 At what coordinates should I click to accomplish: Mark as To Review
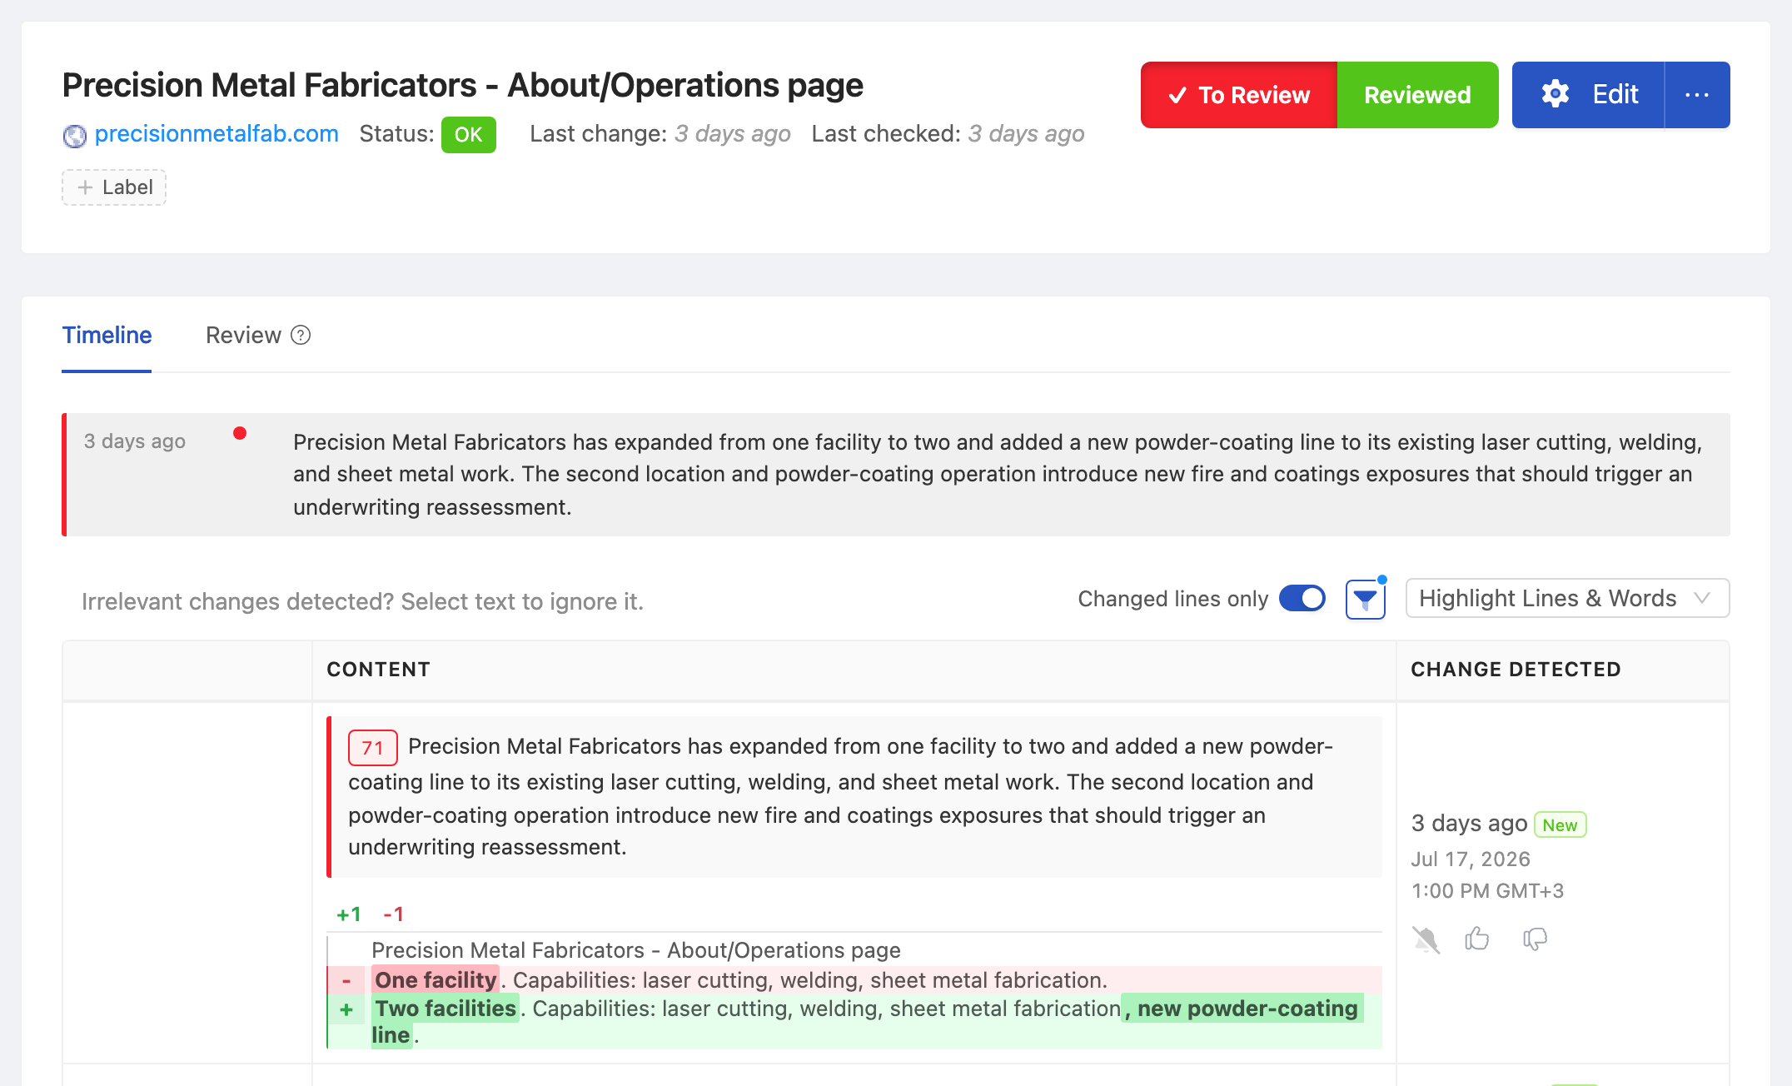(x=1239, y=95)
